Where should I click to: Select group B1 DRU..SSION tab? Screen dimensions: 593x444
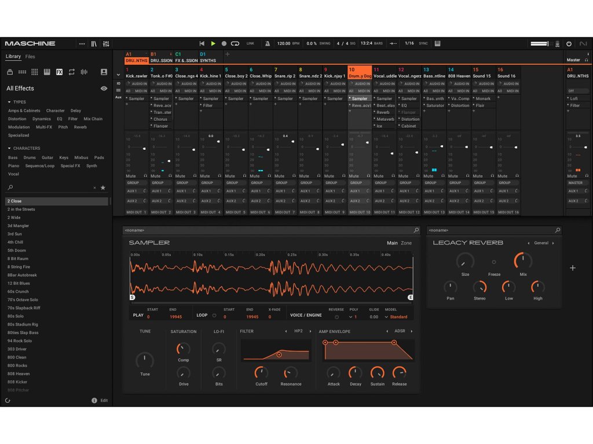pos(161,57)
